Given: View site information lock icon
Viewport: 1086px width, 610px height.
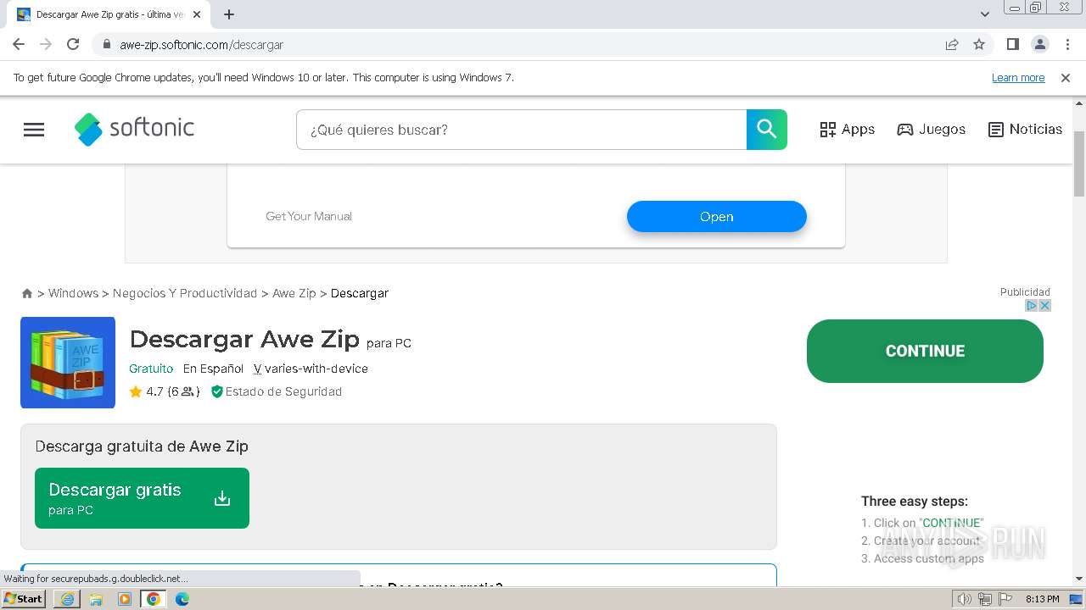Looking at the screenshot, I should (x=107, y=44).
